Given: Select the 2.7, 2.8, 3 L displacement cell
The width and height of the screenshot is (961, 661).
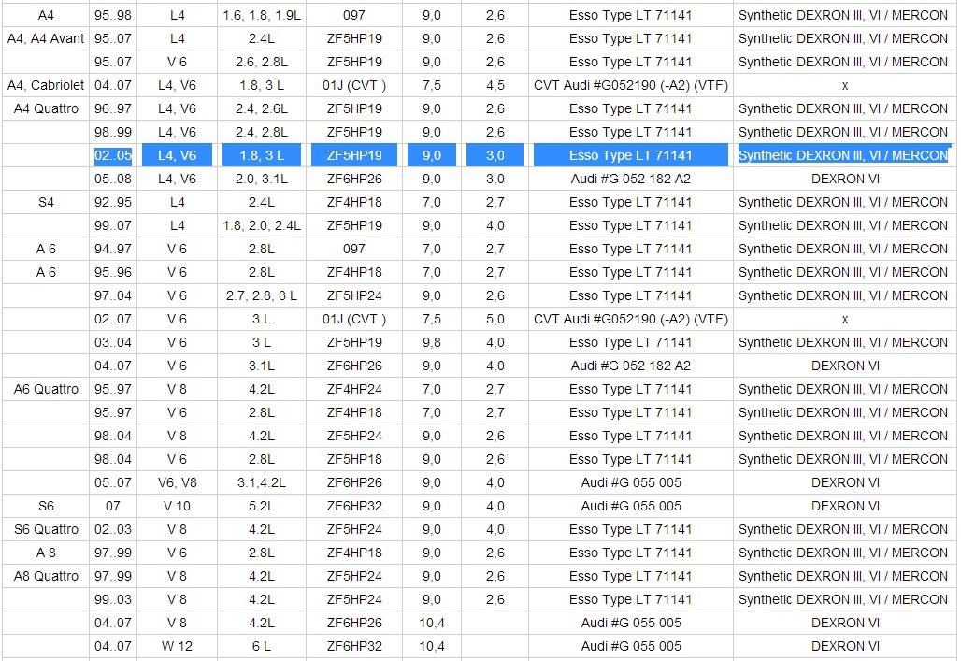Looking at the screenshot, I should pos(262,295).
